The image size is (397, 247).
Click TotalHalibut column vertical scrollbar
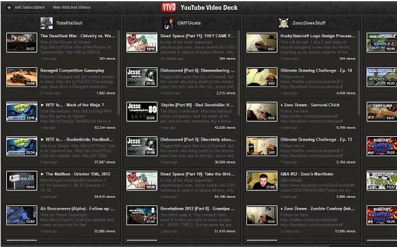(118, 73)
